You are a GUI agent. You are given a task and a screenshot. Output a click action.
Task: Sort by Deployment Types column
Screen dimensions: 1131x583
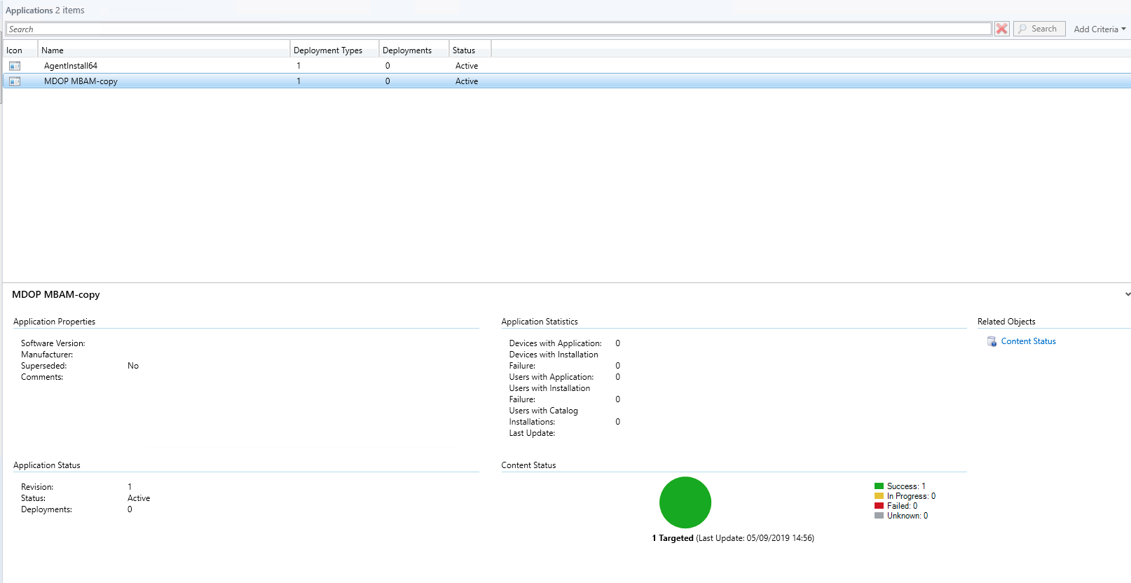coord(334,50)
